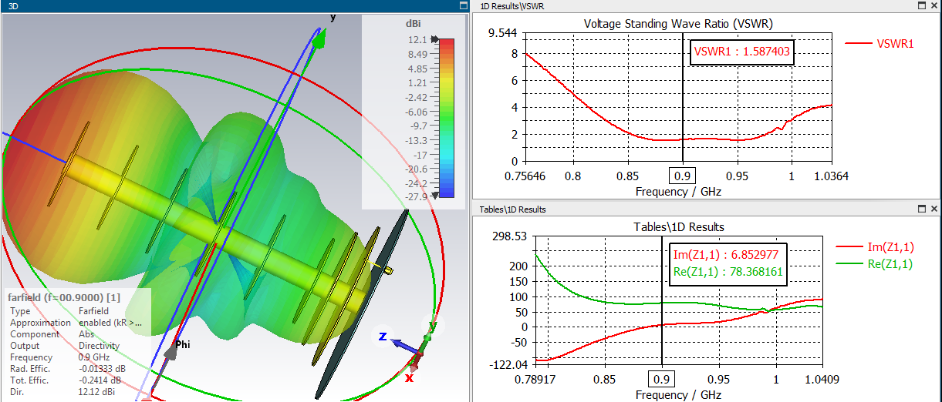942x402 pixels.
Task: Close the 1D Results\VSWR pane
Action: [934, 5]
